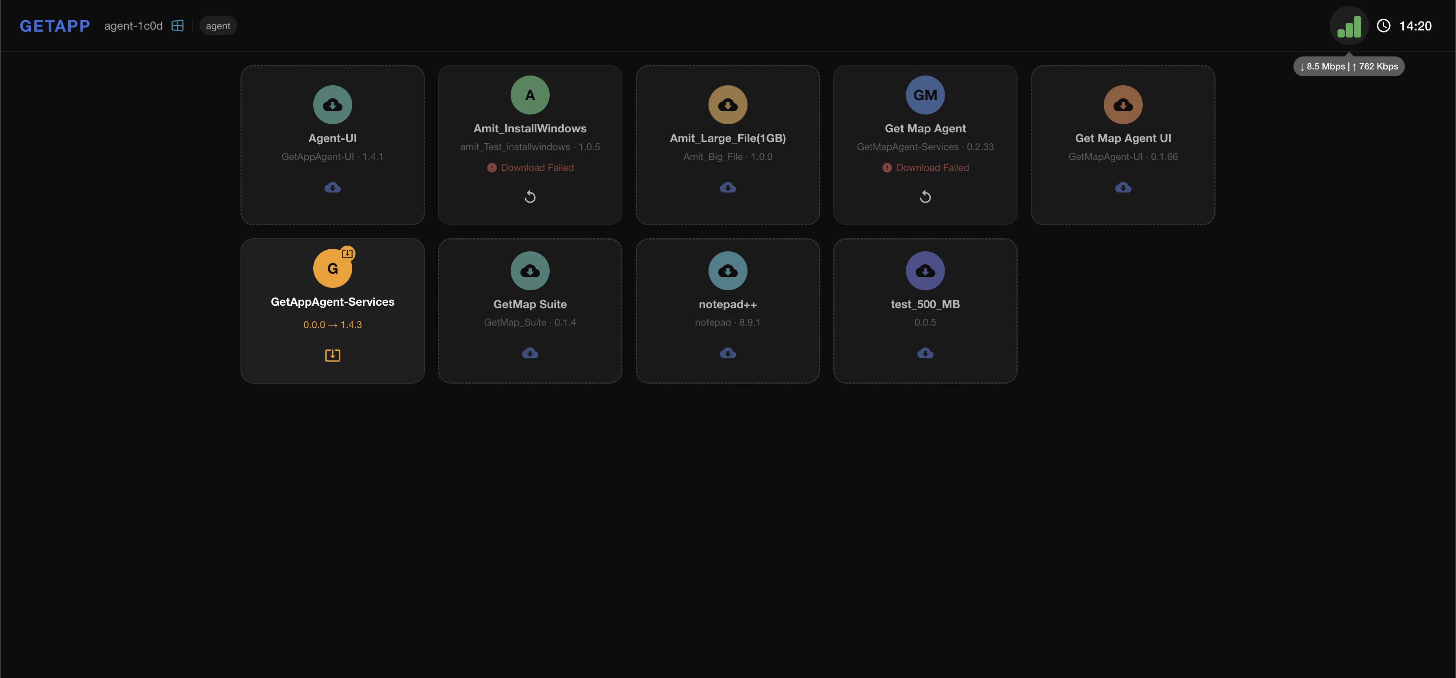Click the GetMapAgent-Services · 0.2.33 text
Image resolution: width=1456 pixels, height=678 pixels.
(925, 147)
